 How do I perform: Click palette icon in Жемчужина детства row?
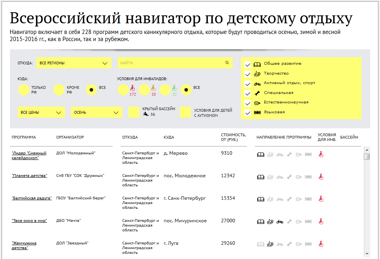click(270, 244)
